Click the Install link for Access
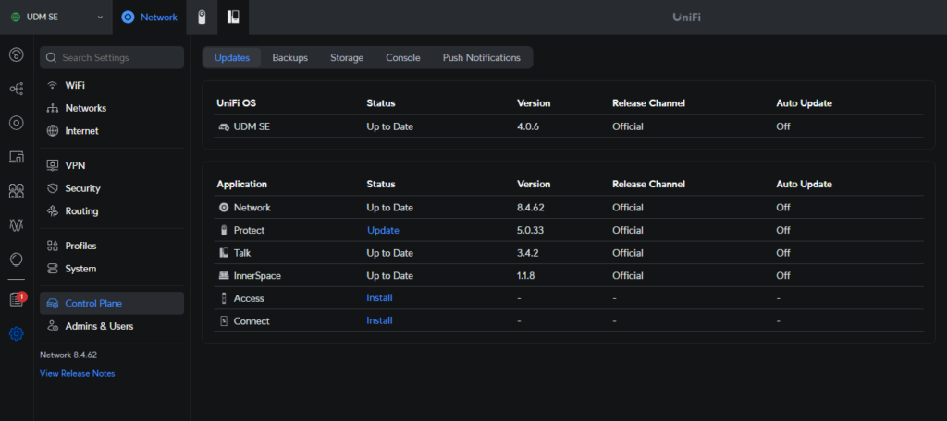This screenshot has height=421, width=947. pyautogui.click(x=379, y=298)
